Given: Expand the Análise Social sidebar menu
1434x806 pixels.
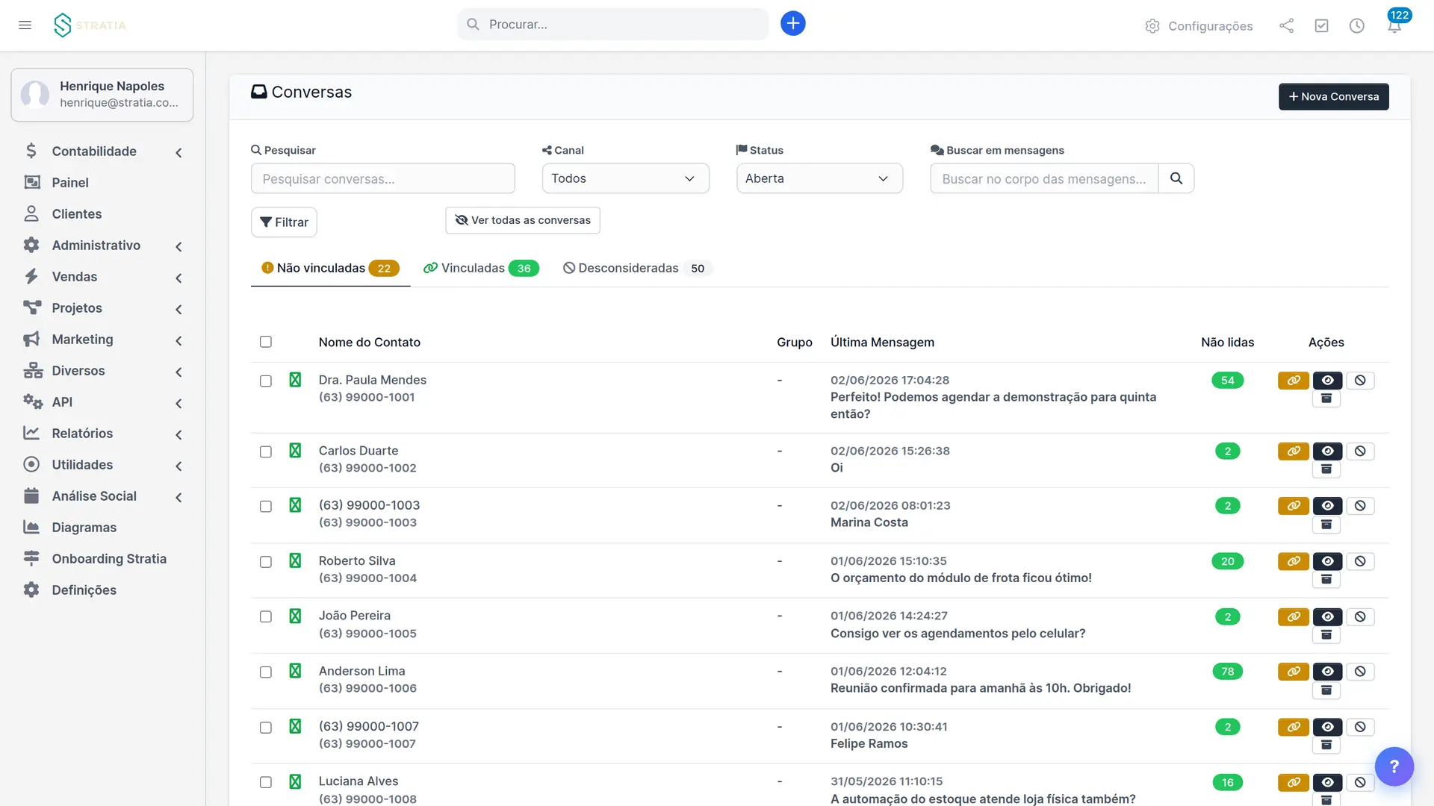Looking at the screenshot, I should coord(102,496).
